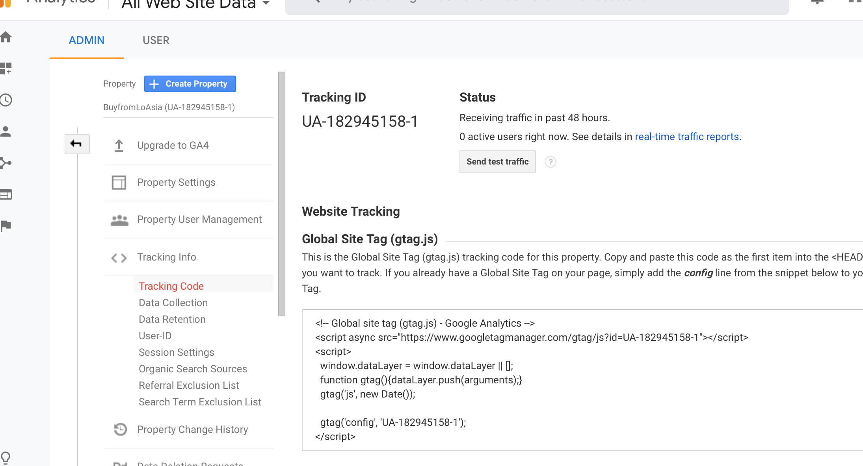Screen dimensions: 863x466
Task: Open Upgrade to GA4
Action: tap(173, 145)
